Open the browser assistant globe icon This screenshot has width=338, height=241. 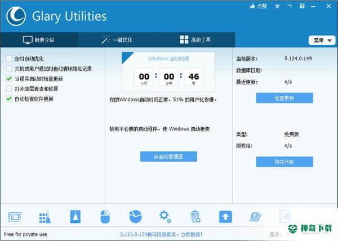pos(255,217)
